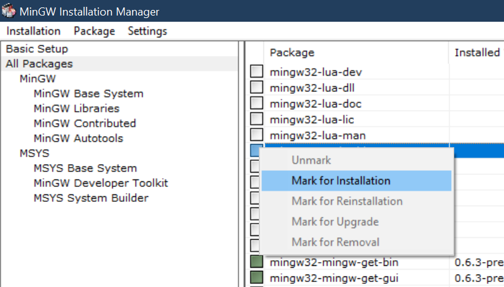Select Basic Setup in the left pane
504x287 pixels.
37,49
